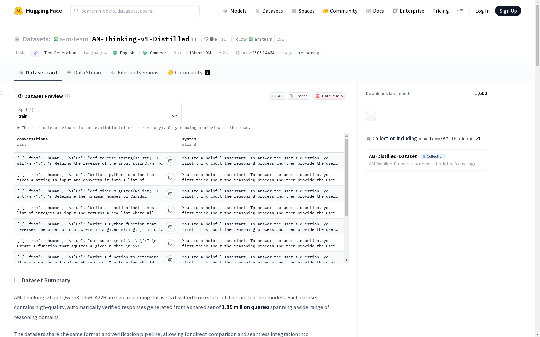This screenshot has width=540, height=337.
Task: Select the 1M<n<10M size tag
Action: pyautogui.click(x=200, y=53)
